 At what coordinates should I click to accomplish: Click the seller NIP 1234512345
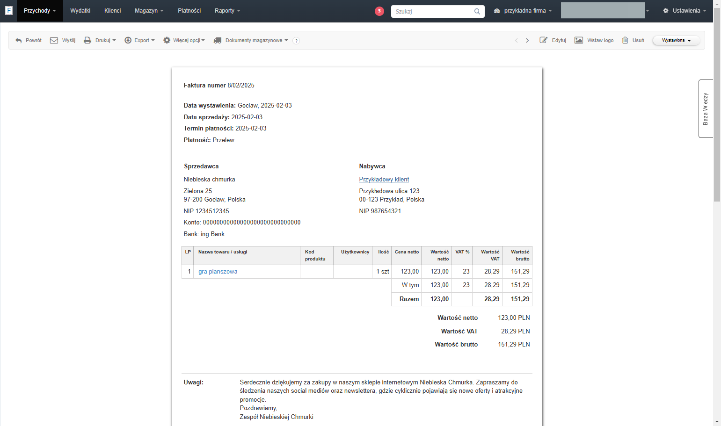pyautogui.click(x=206, y=211)
